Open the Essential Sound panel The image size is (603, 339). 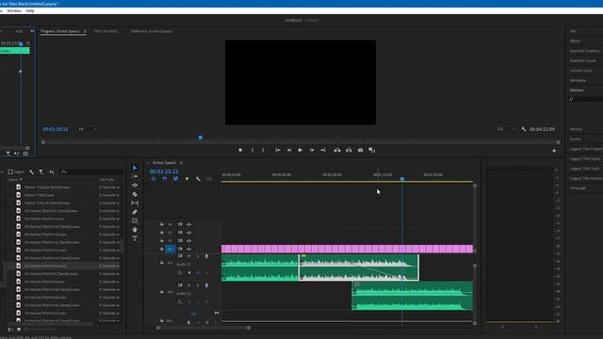[x=582, y=60]
